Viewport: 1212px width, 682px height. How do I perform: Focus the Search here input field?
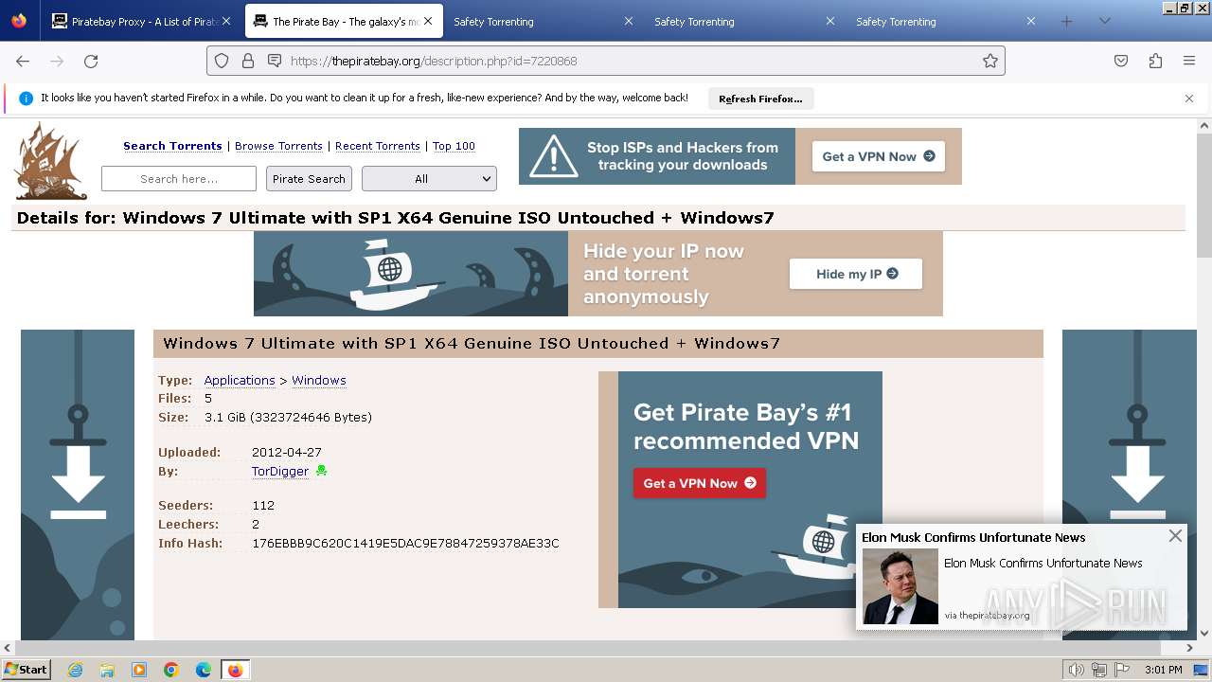[x=179, y=179]
